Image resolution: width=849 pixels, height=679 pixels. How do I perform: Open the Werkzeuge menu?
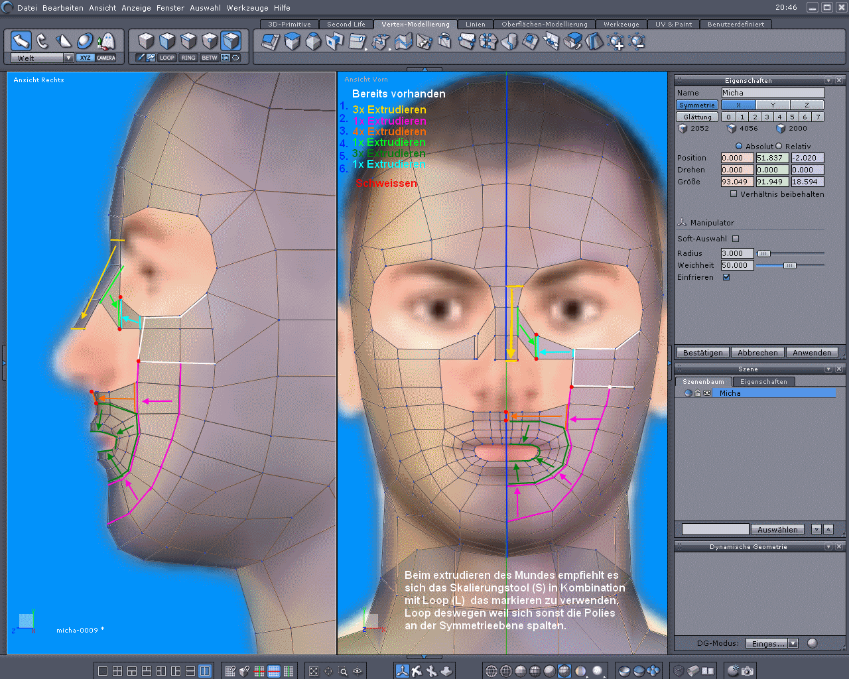pyautogui.click(x=247, y=8)
